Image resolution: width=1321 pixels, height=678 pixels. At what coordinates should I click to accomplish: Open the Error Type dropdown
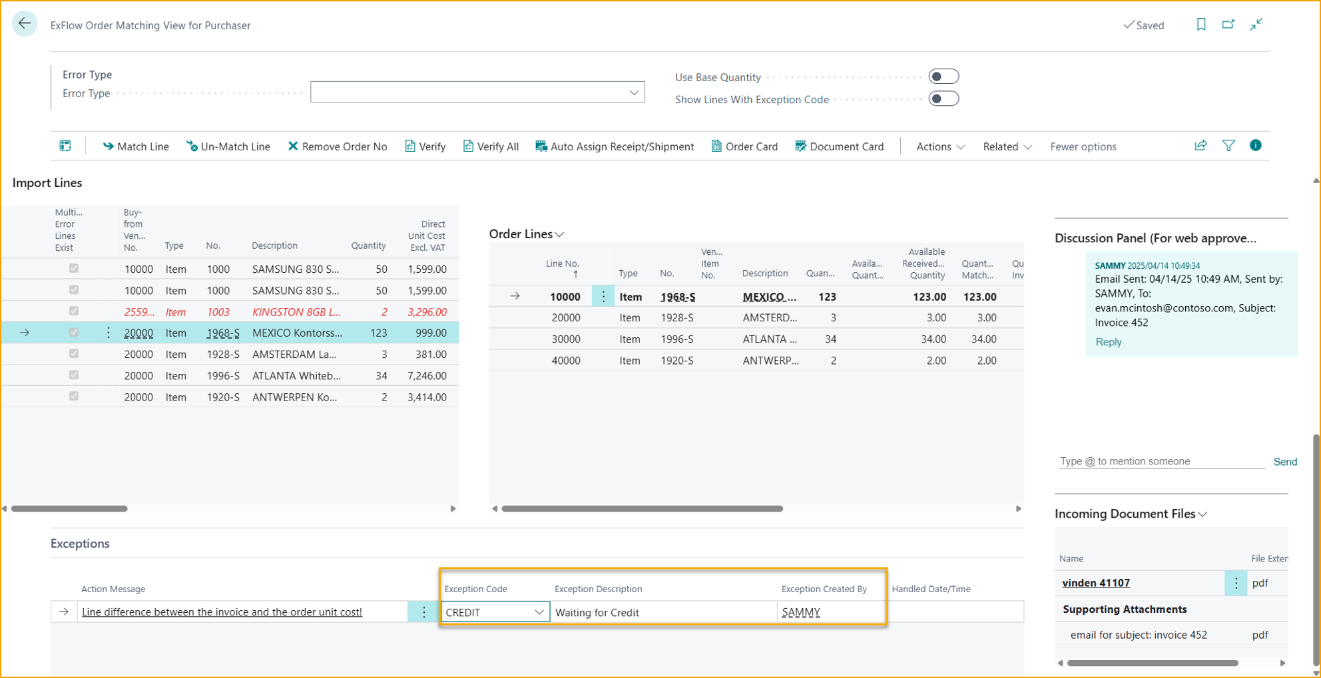pos(633,92)
